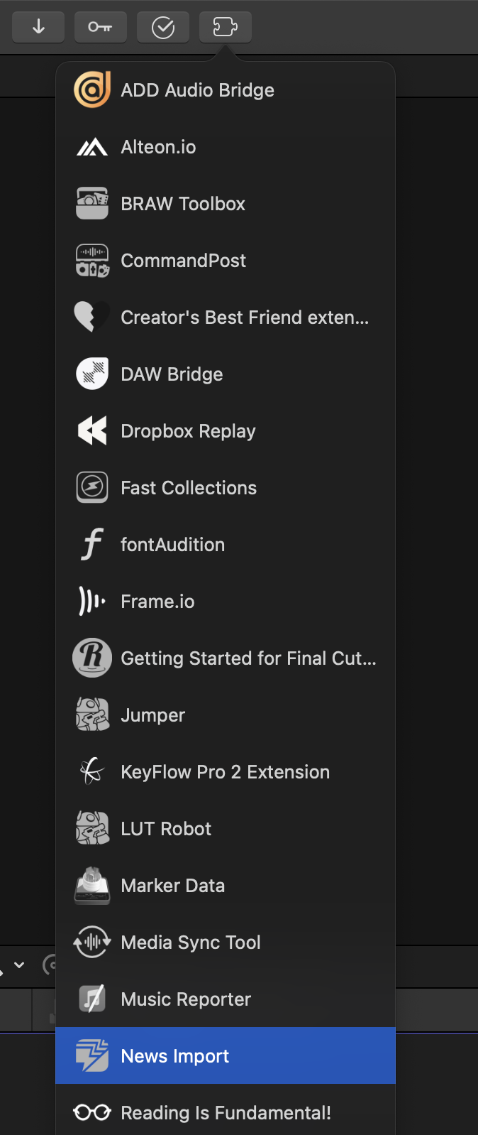
Task: Click the Dropbox Replay rewind icon
Action: pos(92,431)
